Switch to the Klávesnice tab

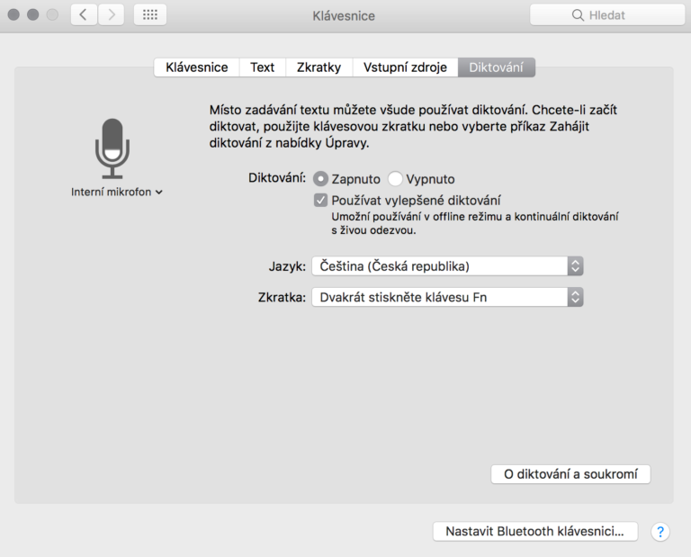pyautogui.click(x=196, y=67)
